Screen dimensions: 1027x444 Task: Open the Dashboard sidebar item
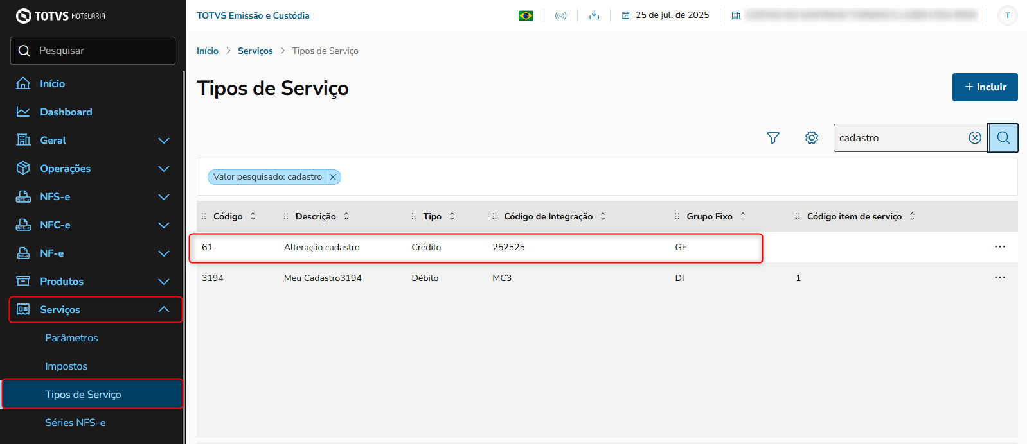pos(66,112)
